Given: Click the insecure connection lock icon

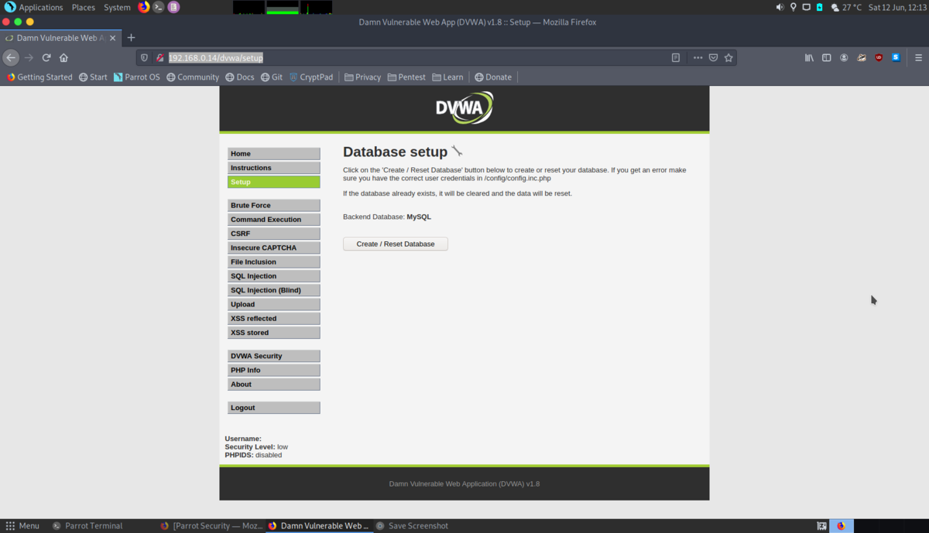Looking at the screenshot, I should [x=159, y=57].
